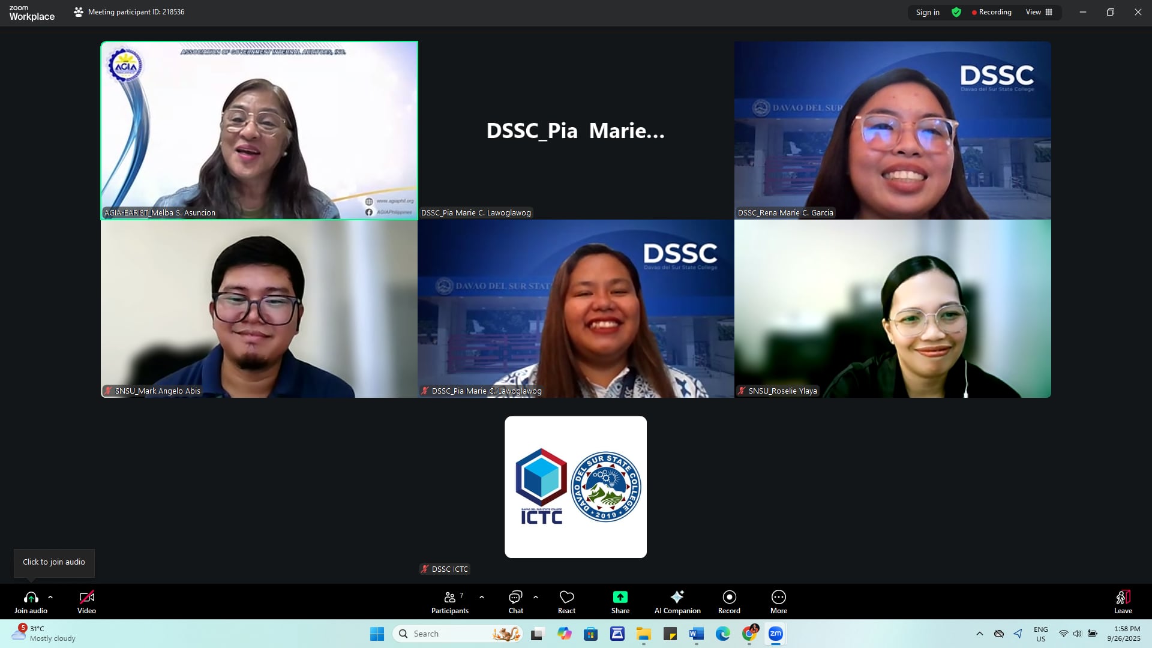Click the green Share screen icon
Image resolution: width=1152 pixels, height=648 pixels.
[620, 598]
